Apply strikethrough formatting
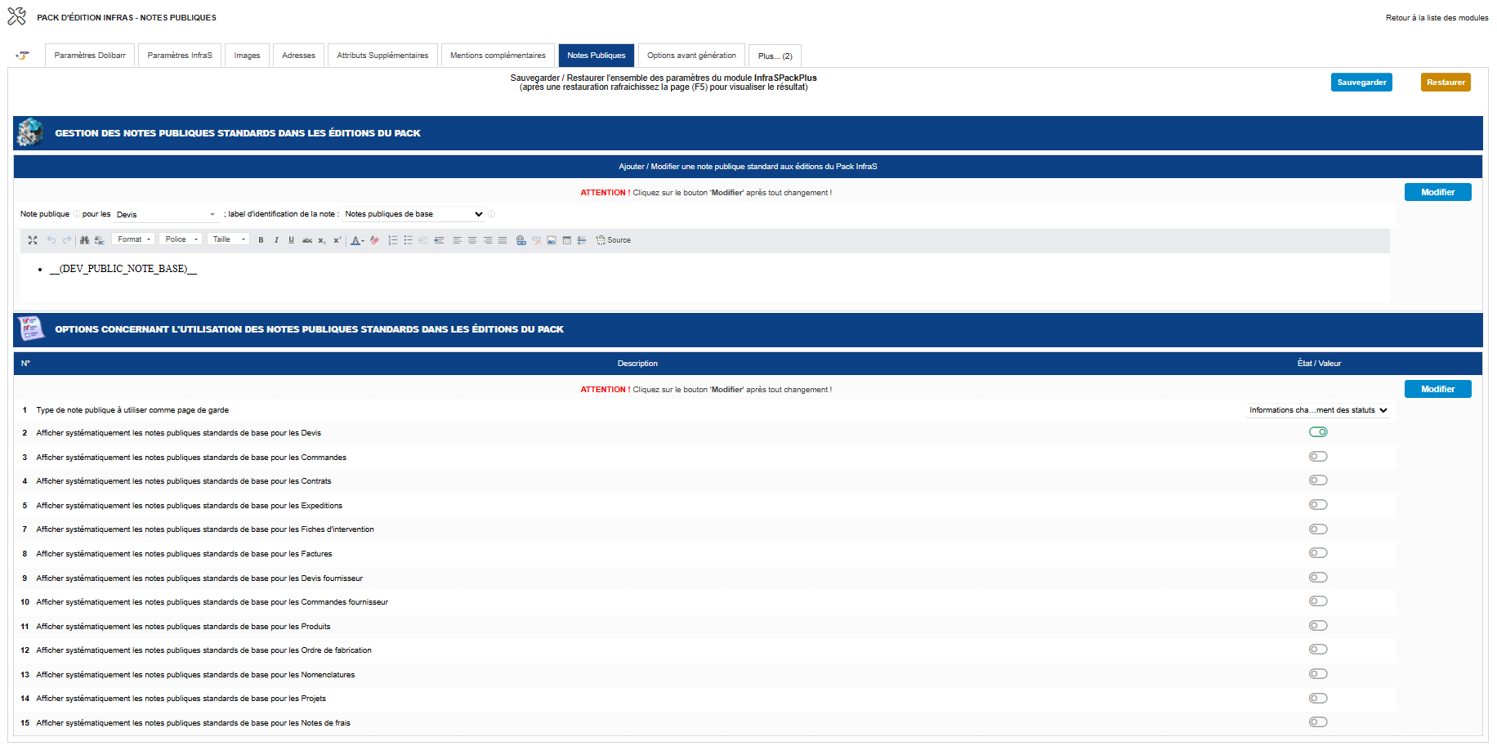Viewport: 1497px width, 746px height. (x=307, y=240)
